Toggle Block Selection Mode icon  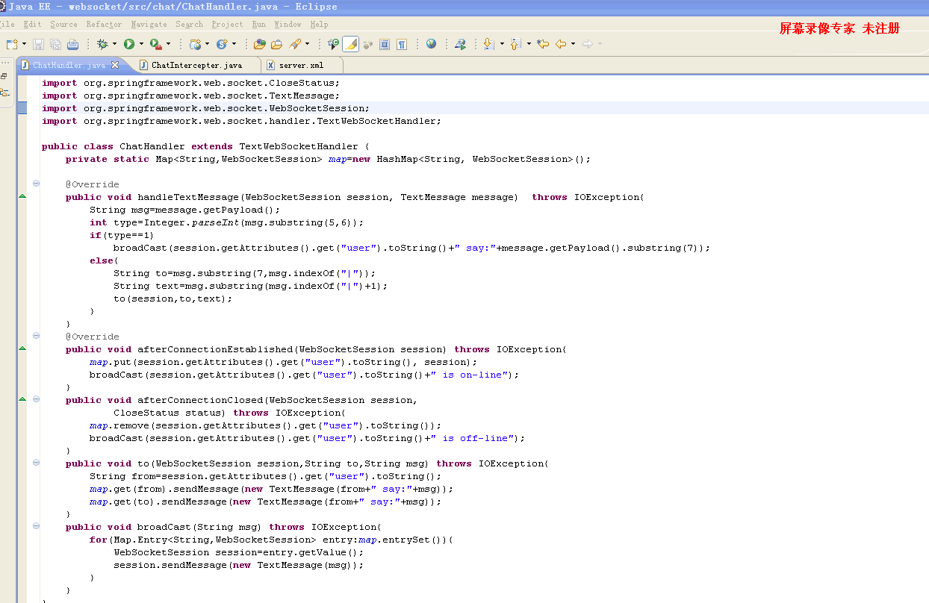(385, 44)
